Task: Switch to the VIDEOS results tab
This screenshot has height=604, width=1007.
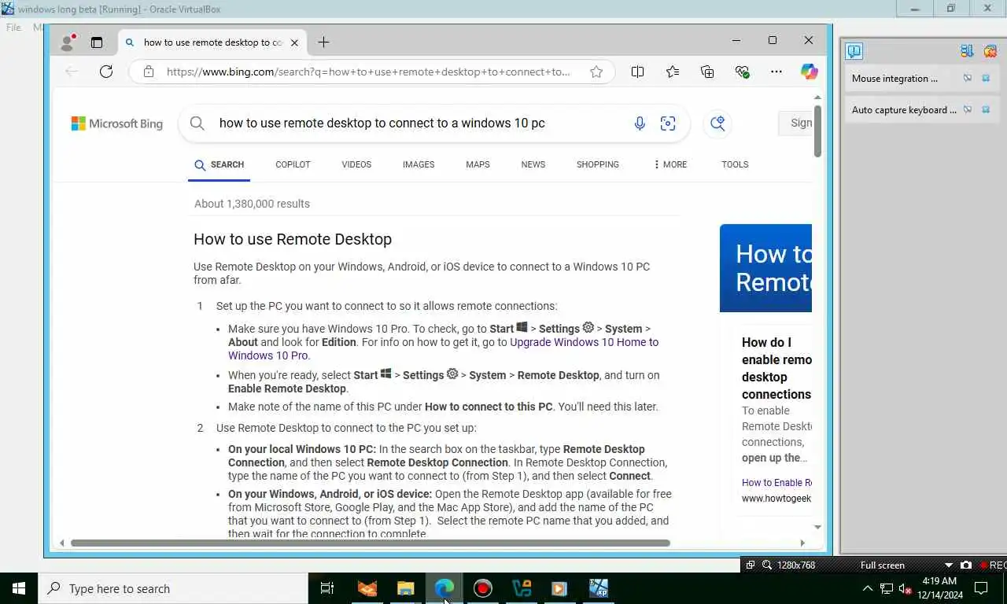Action: pos(356,164)
